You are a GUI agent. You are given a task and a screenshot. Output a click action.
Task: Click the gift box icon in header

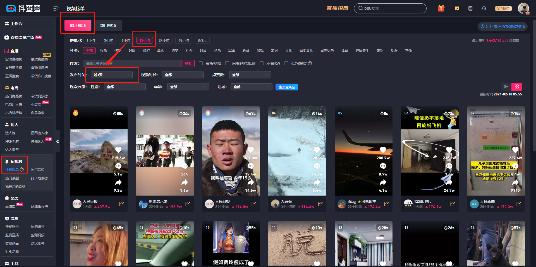(x=441, y=8)
